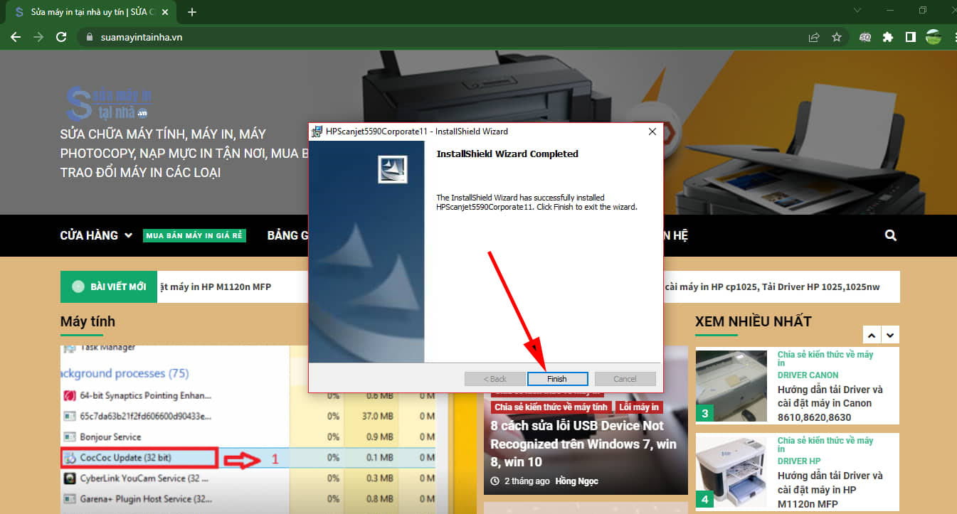Reload the current page
The height and width of the screenshot is (514, 957).
click(x=61, y=37)
